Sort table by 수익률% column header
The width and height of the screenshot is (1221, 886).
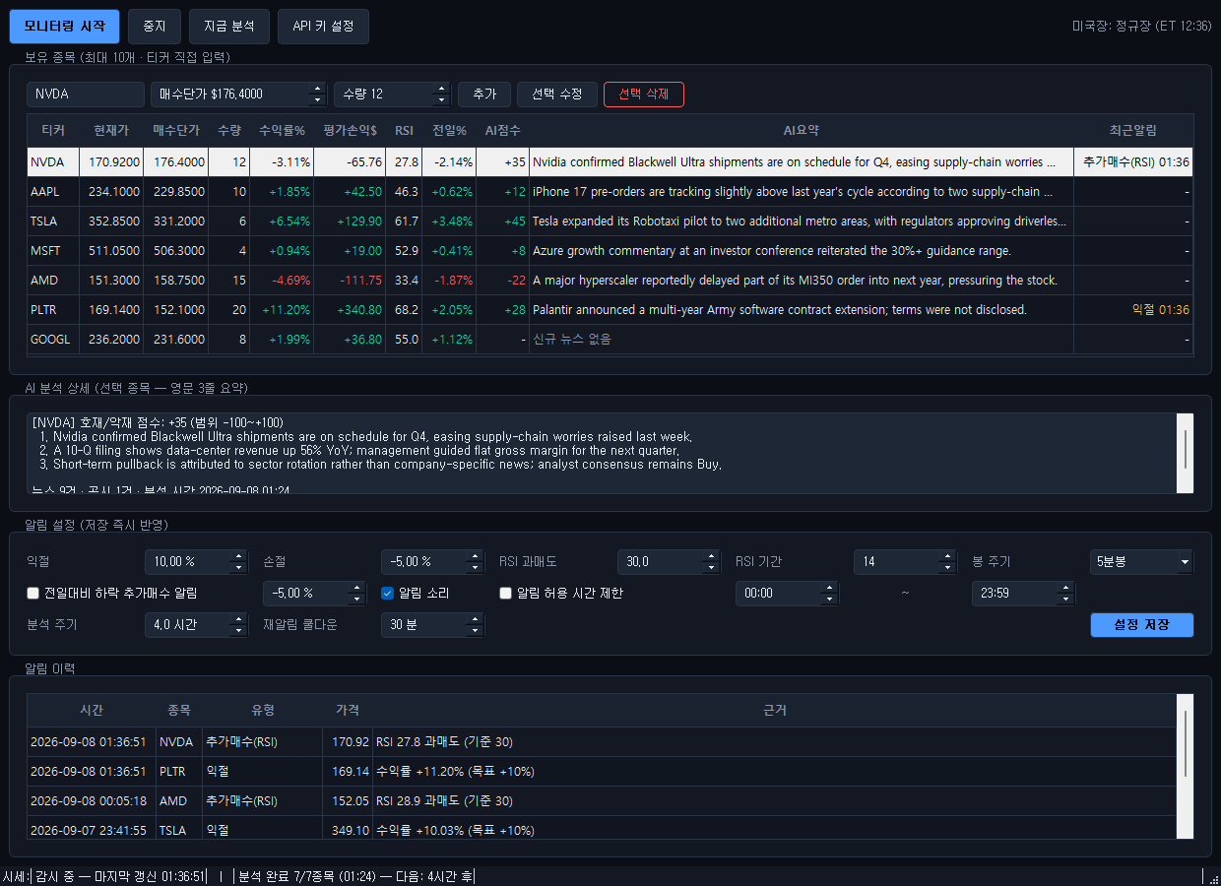(x=282, y=130)
